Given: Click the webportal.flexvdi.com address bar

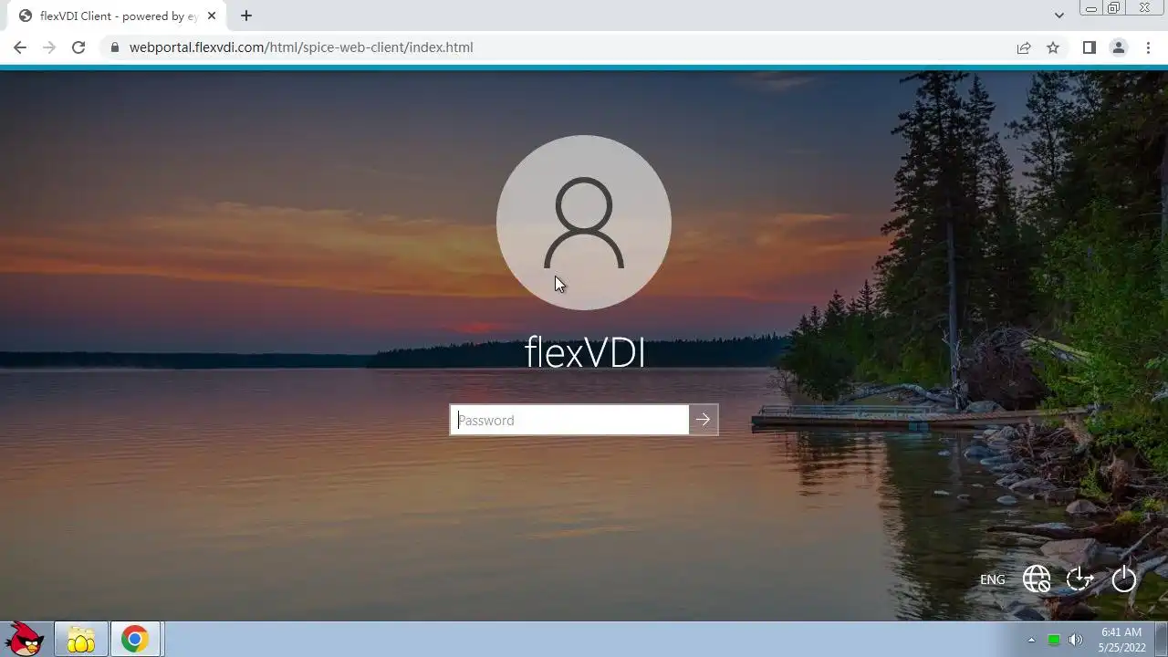Looking at the screenshot, I should point(557,47).
